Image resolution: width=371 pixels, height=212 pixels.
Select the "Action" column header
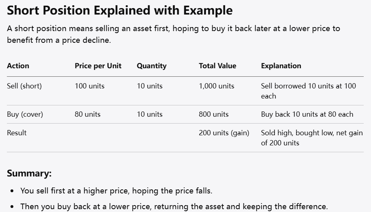point(18,66)
